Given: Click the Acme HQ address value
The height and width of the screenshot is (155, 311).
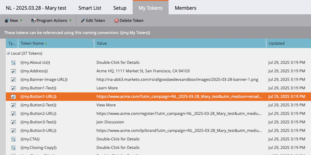Looking at the screenshot, I should (x=143, y=71).
